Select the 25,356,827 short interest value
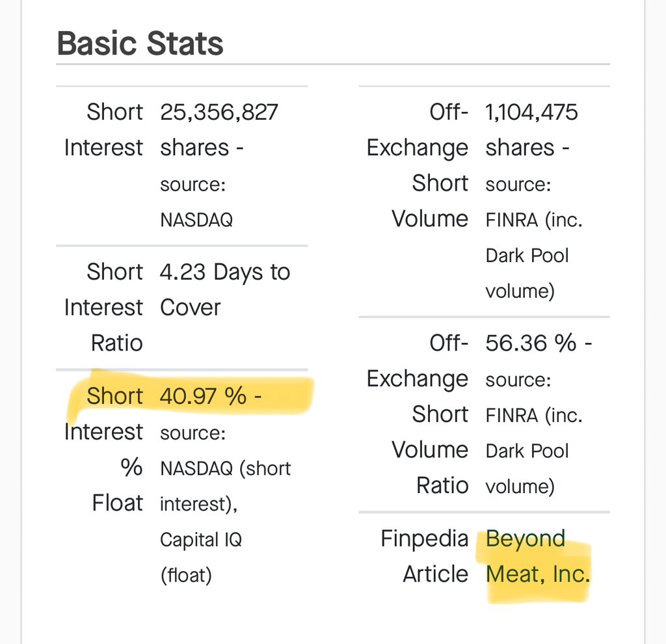 219,112
